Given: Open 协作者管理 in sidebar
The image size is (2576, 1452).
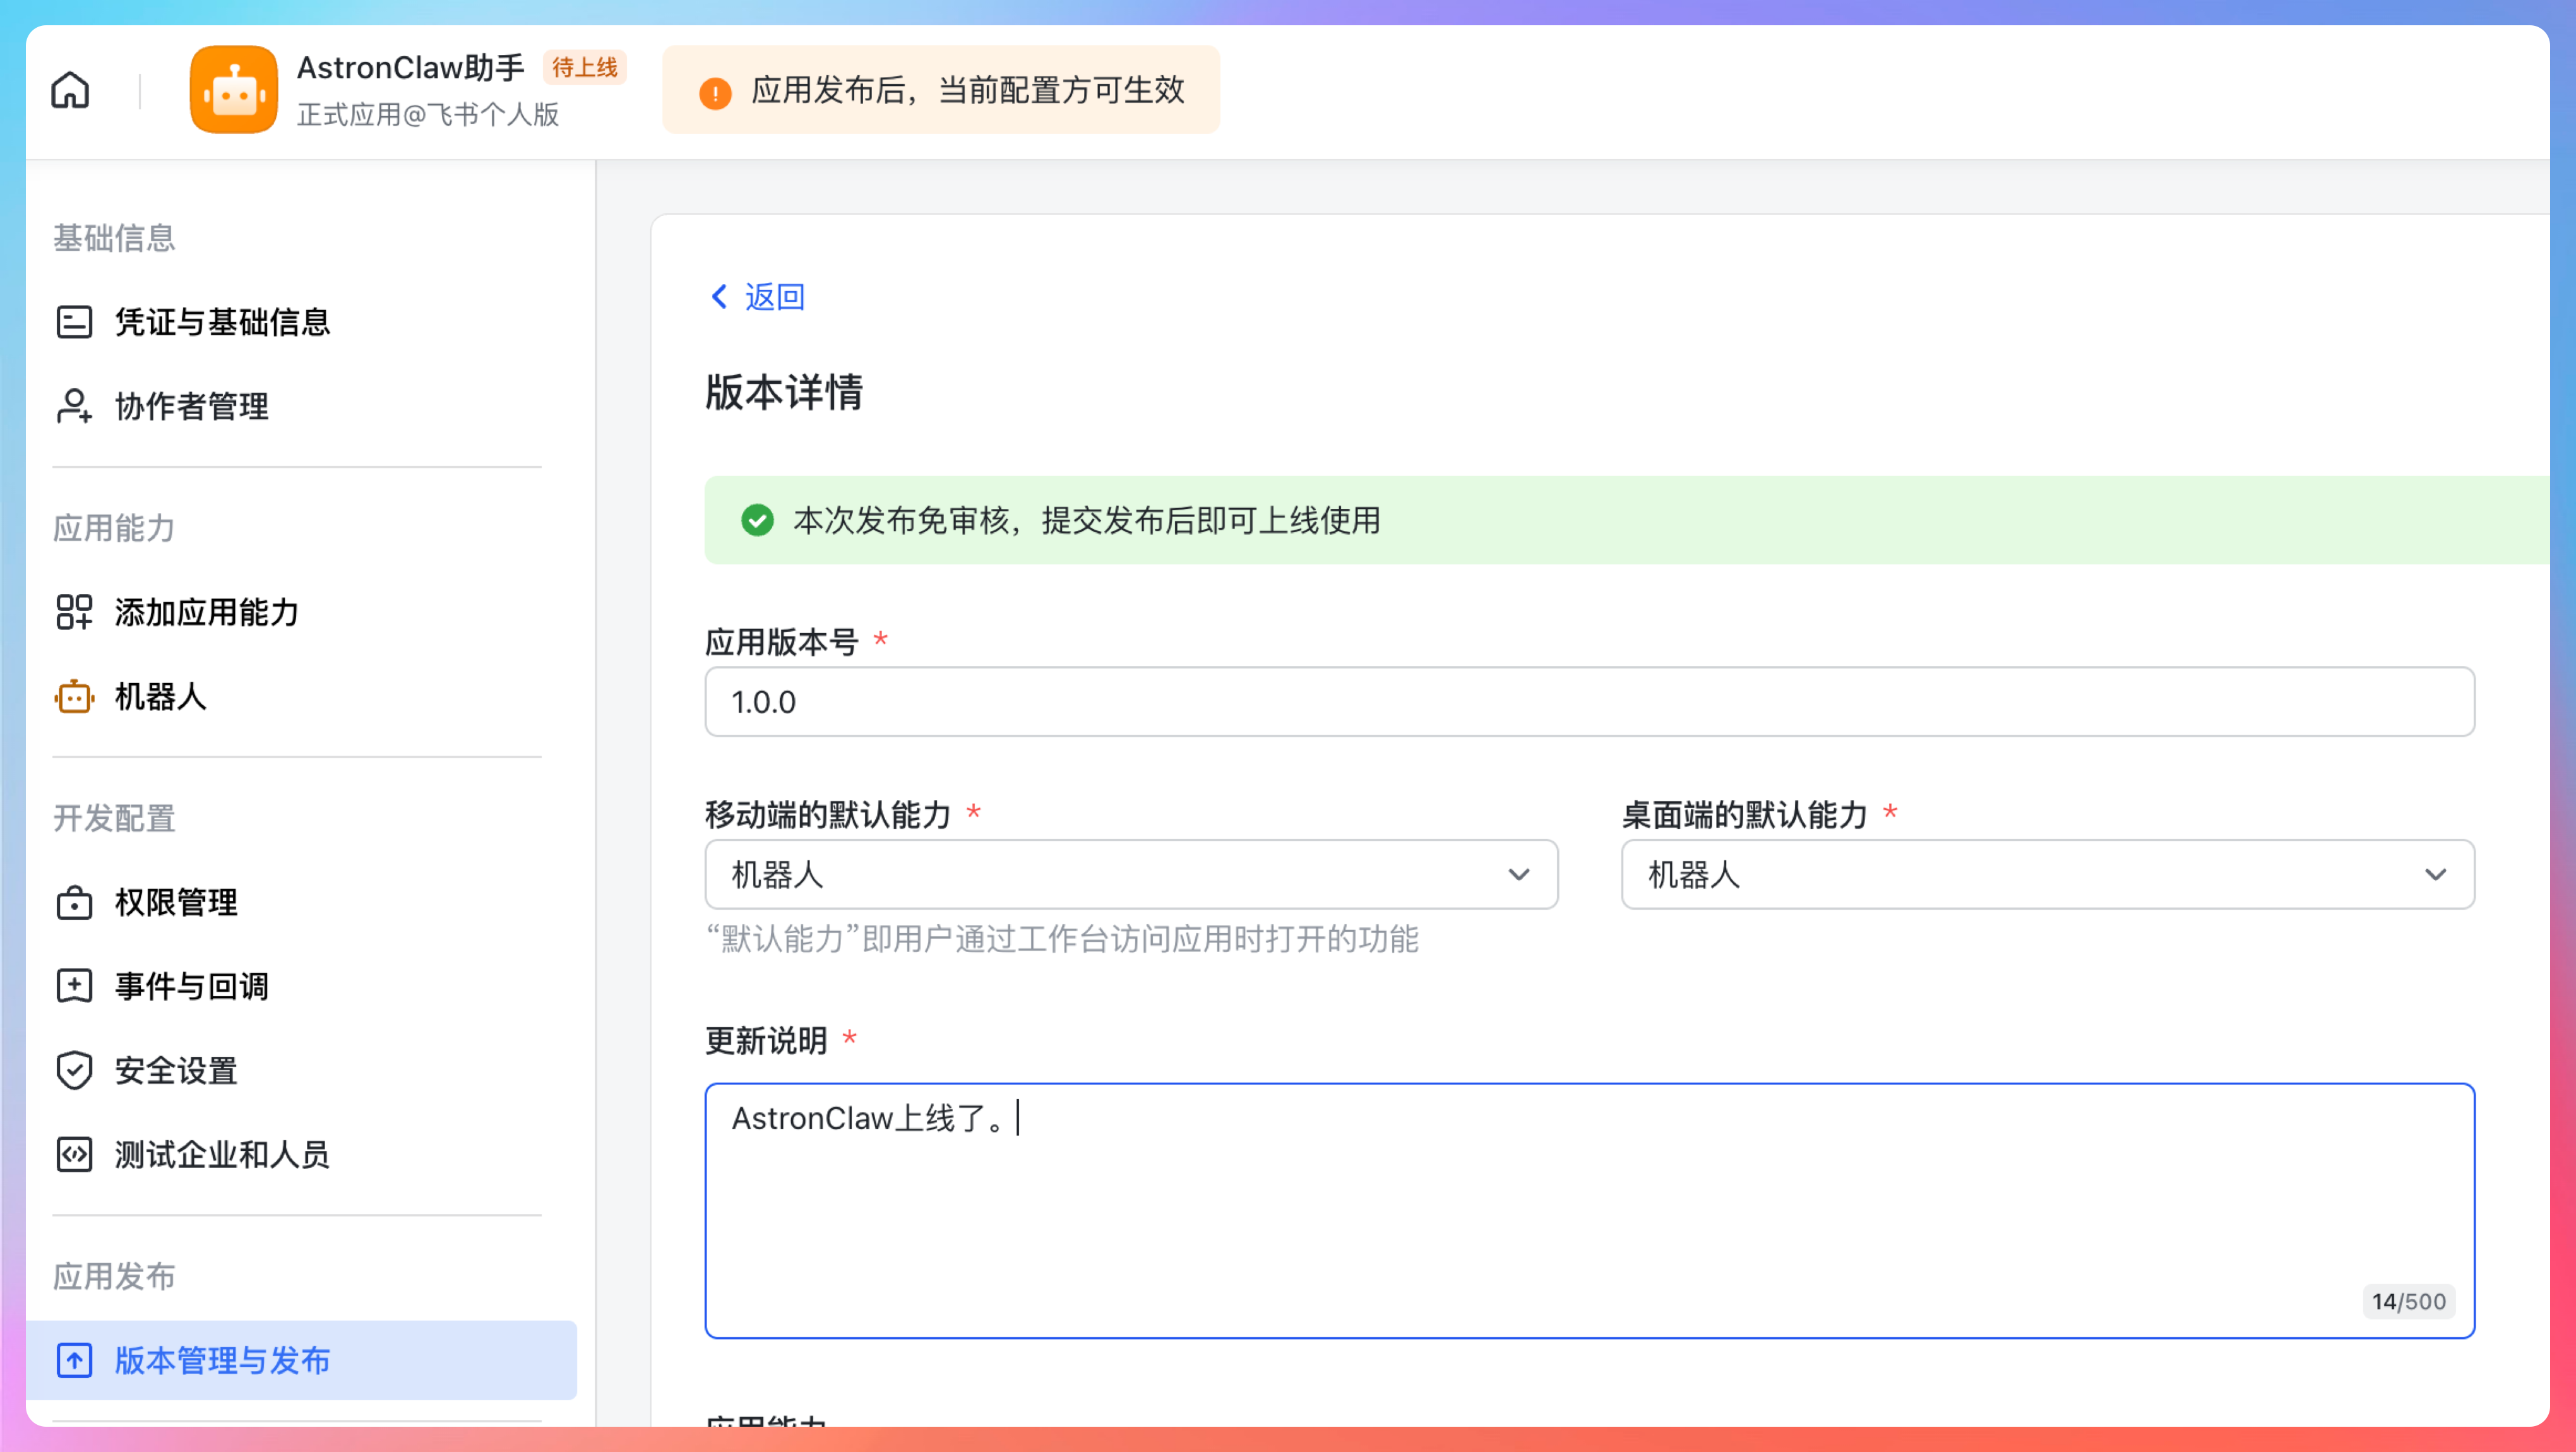Looking at the screenshot, I should click(x=192, y=406).
